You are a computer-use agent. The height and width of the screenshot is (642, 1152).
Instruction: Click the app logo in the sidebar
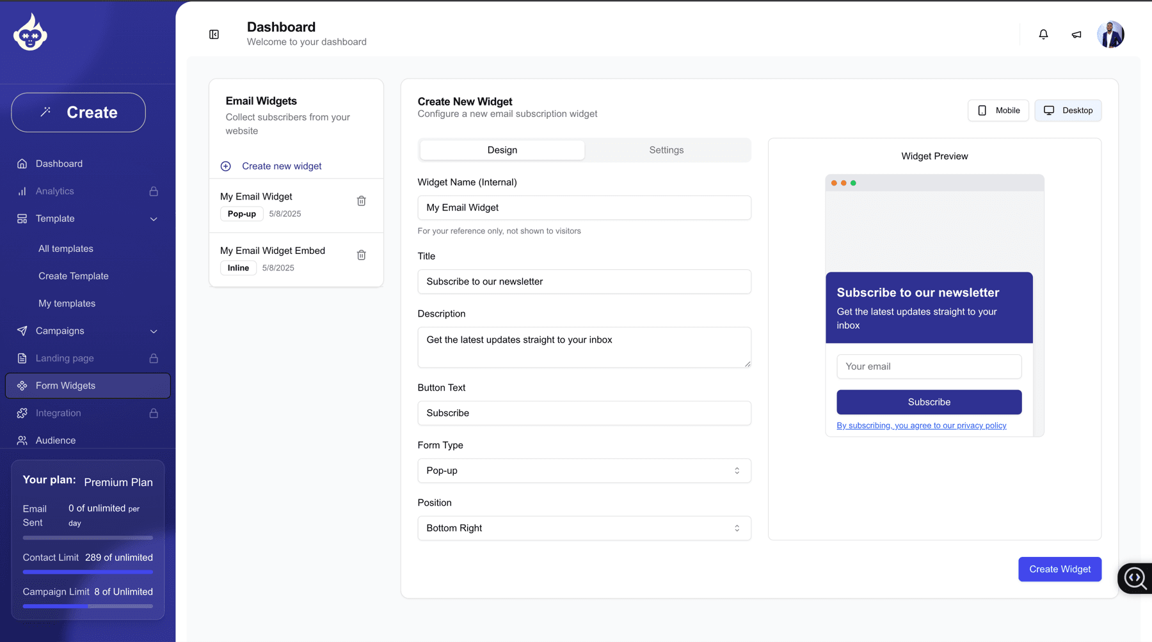tap(30, 33)
